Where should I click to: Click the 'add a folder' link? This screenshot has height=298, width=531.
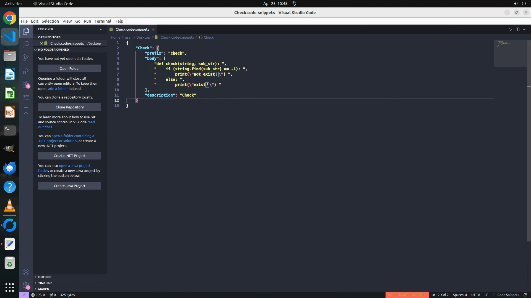[x=58, y=89]
